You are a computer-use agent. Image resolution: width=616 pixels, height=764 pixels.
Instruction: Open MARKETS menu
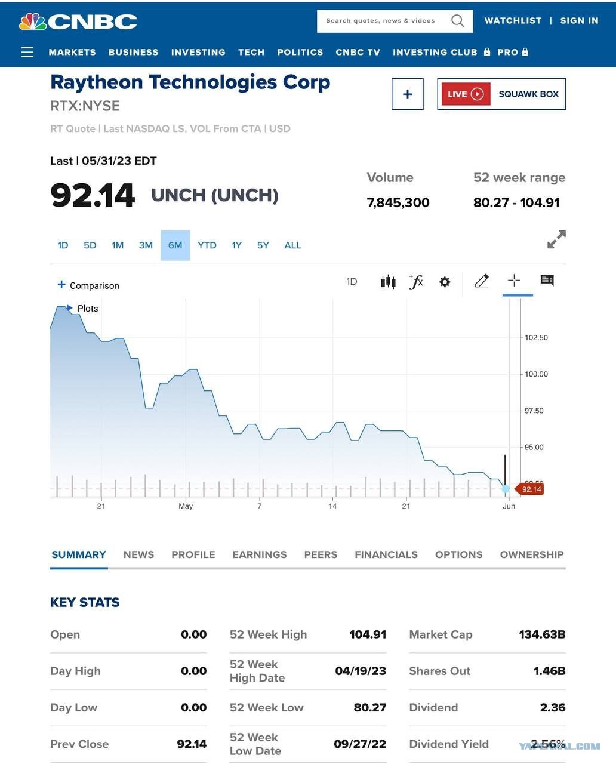pos(72,52)
